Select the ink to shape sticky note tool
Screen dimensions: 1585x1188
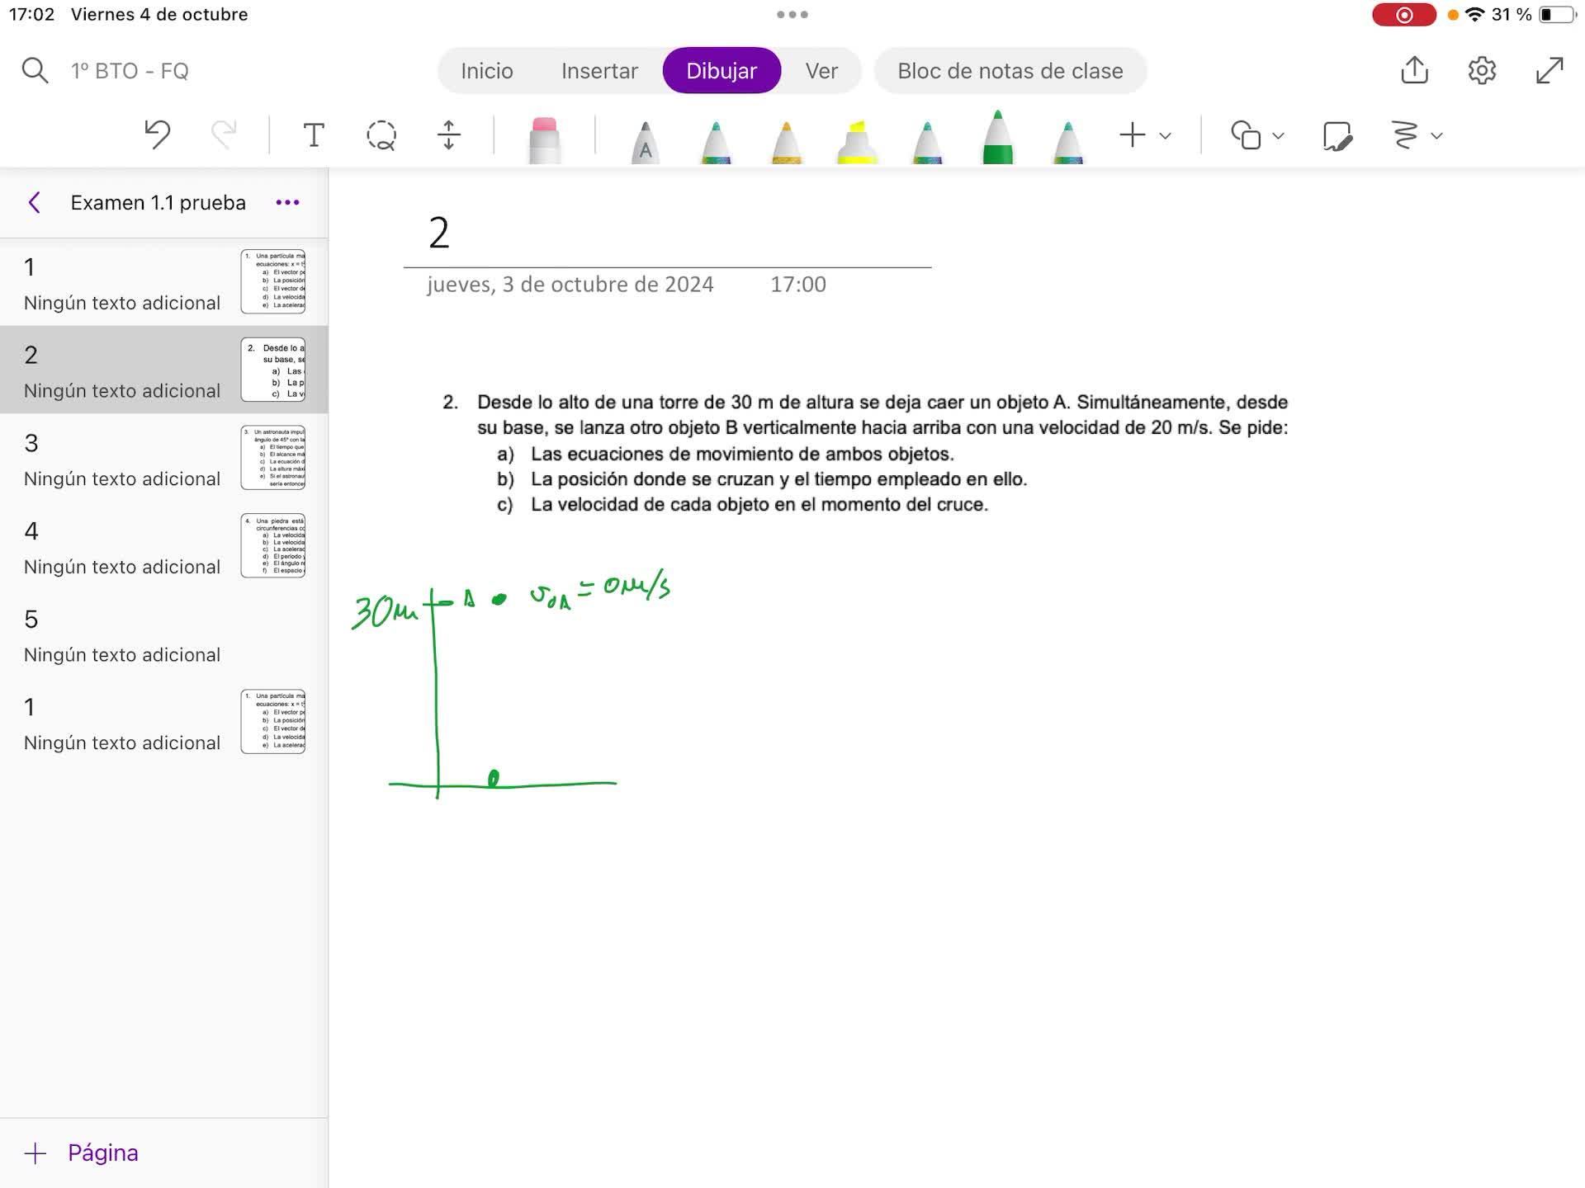(x=1337, y=135)
